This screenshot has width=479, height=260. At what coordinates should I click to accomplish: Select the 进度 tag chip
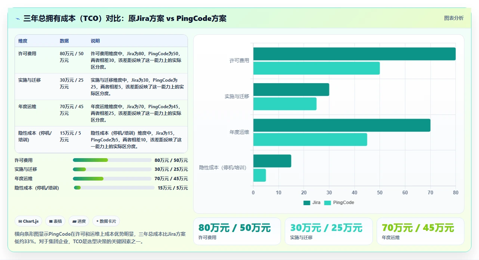point(79,221)
